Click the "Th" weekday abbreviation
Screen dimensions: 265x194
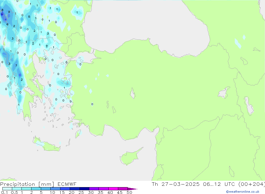point(155,184)
